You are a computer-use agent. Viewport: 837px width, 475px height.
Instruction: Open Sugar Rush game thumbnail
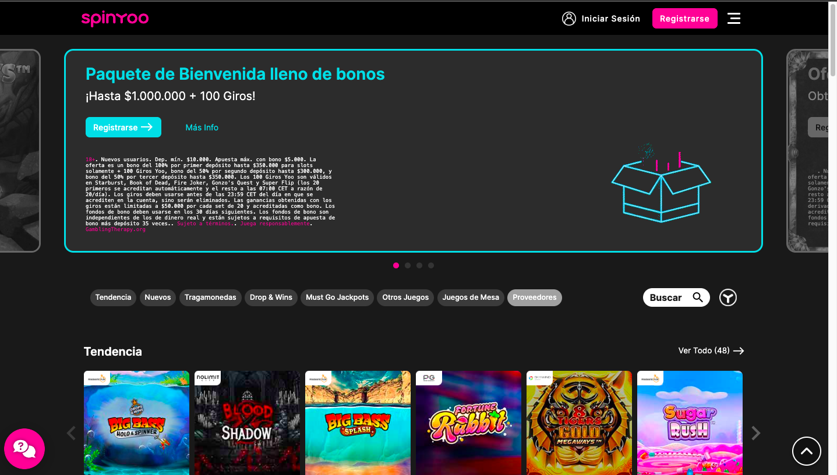[x=690, y=423]
